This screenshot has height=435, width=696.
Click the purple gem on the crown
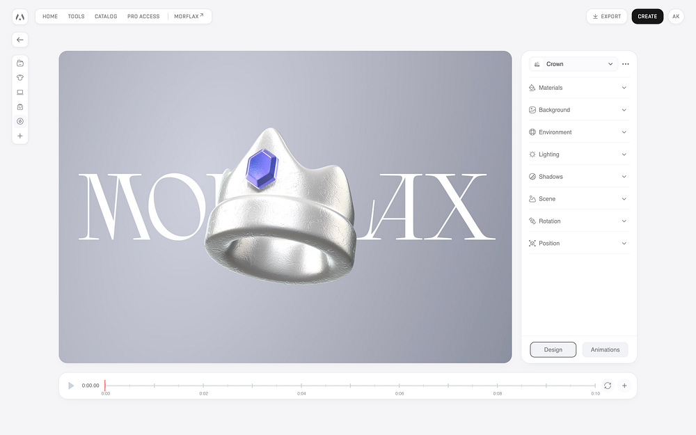click(x=262, y=168)
